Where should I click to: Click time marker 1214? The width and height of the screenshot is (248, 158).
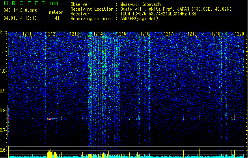(98, 34)
